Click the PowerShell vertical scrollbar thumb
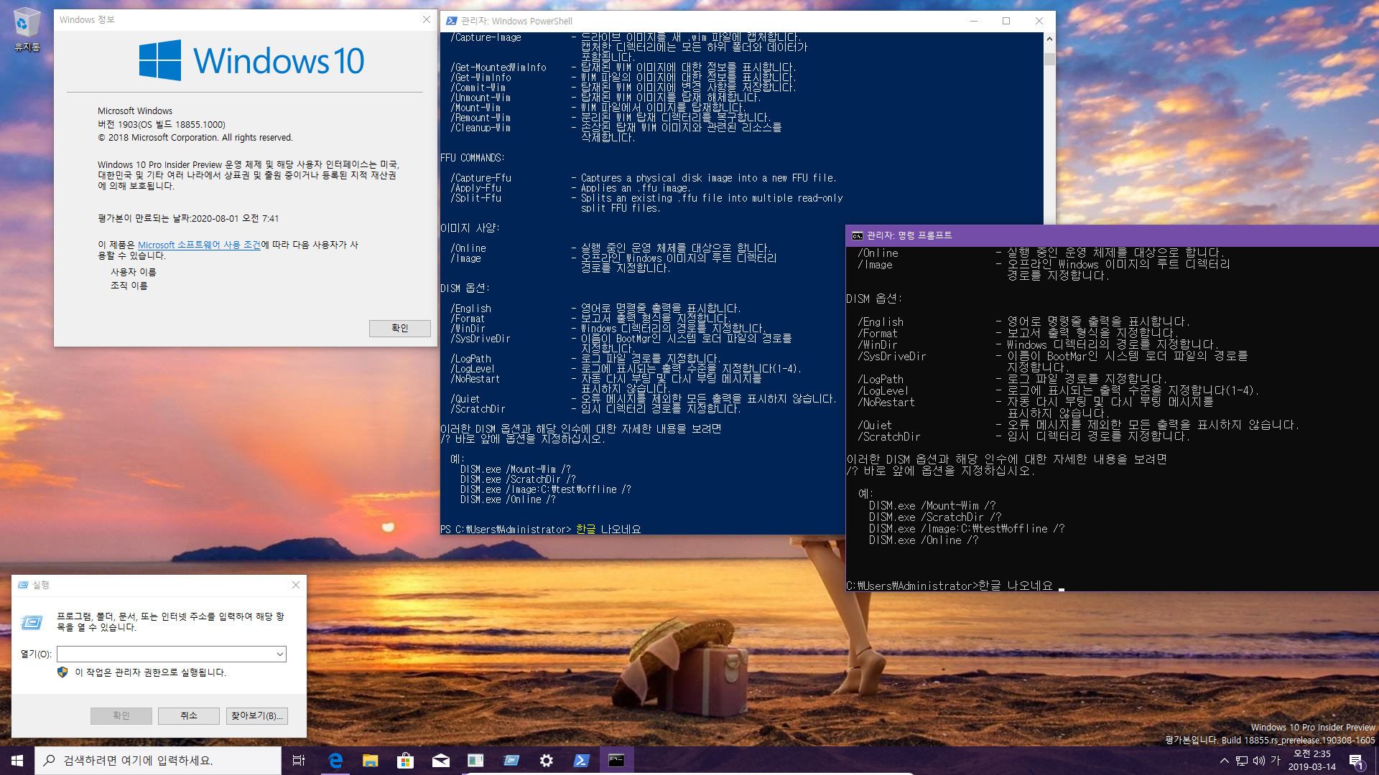 [1049, 60]
